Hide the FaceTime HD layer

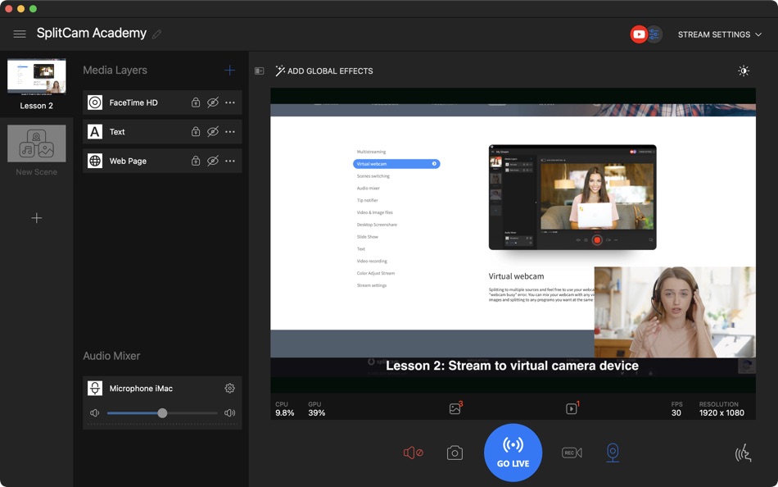(213, 102)
